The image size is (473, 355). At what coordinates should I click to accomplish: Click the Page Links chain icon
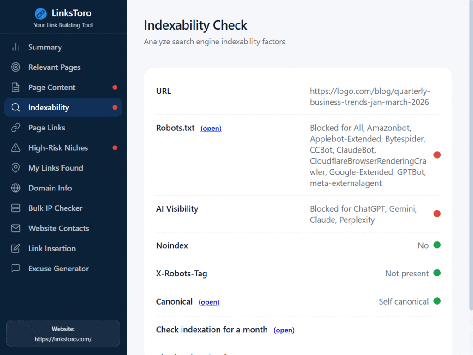(x=16, y=128)
